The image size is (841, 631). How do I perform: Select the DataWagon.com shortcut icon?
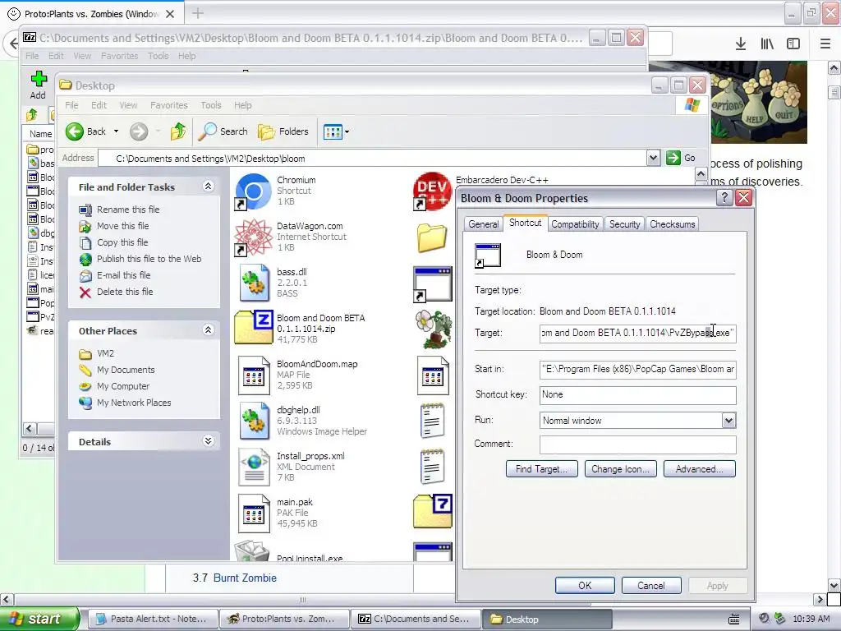(x=253, y=237)
